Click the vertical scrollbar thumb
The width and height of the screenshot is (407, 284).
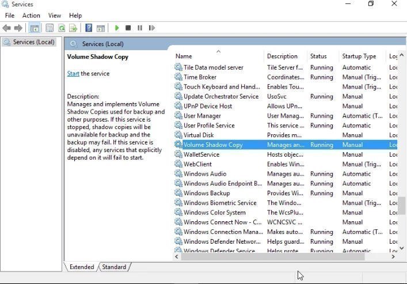402,205
